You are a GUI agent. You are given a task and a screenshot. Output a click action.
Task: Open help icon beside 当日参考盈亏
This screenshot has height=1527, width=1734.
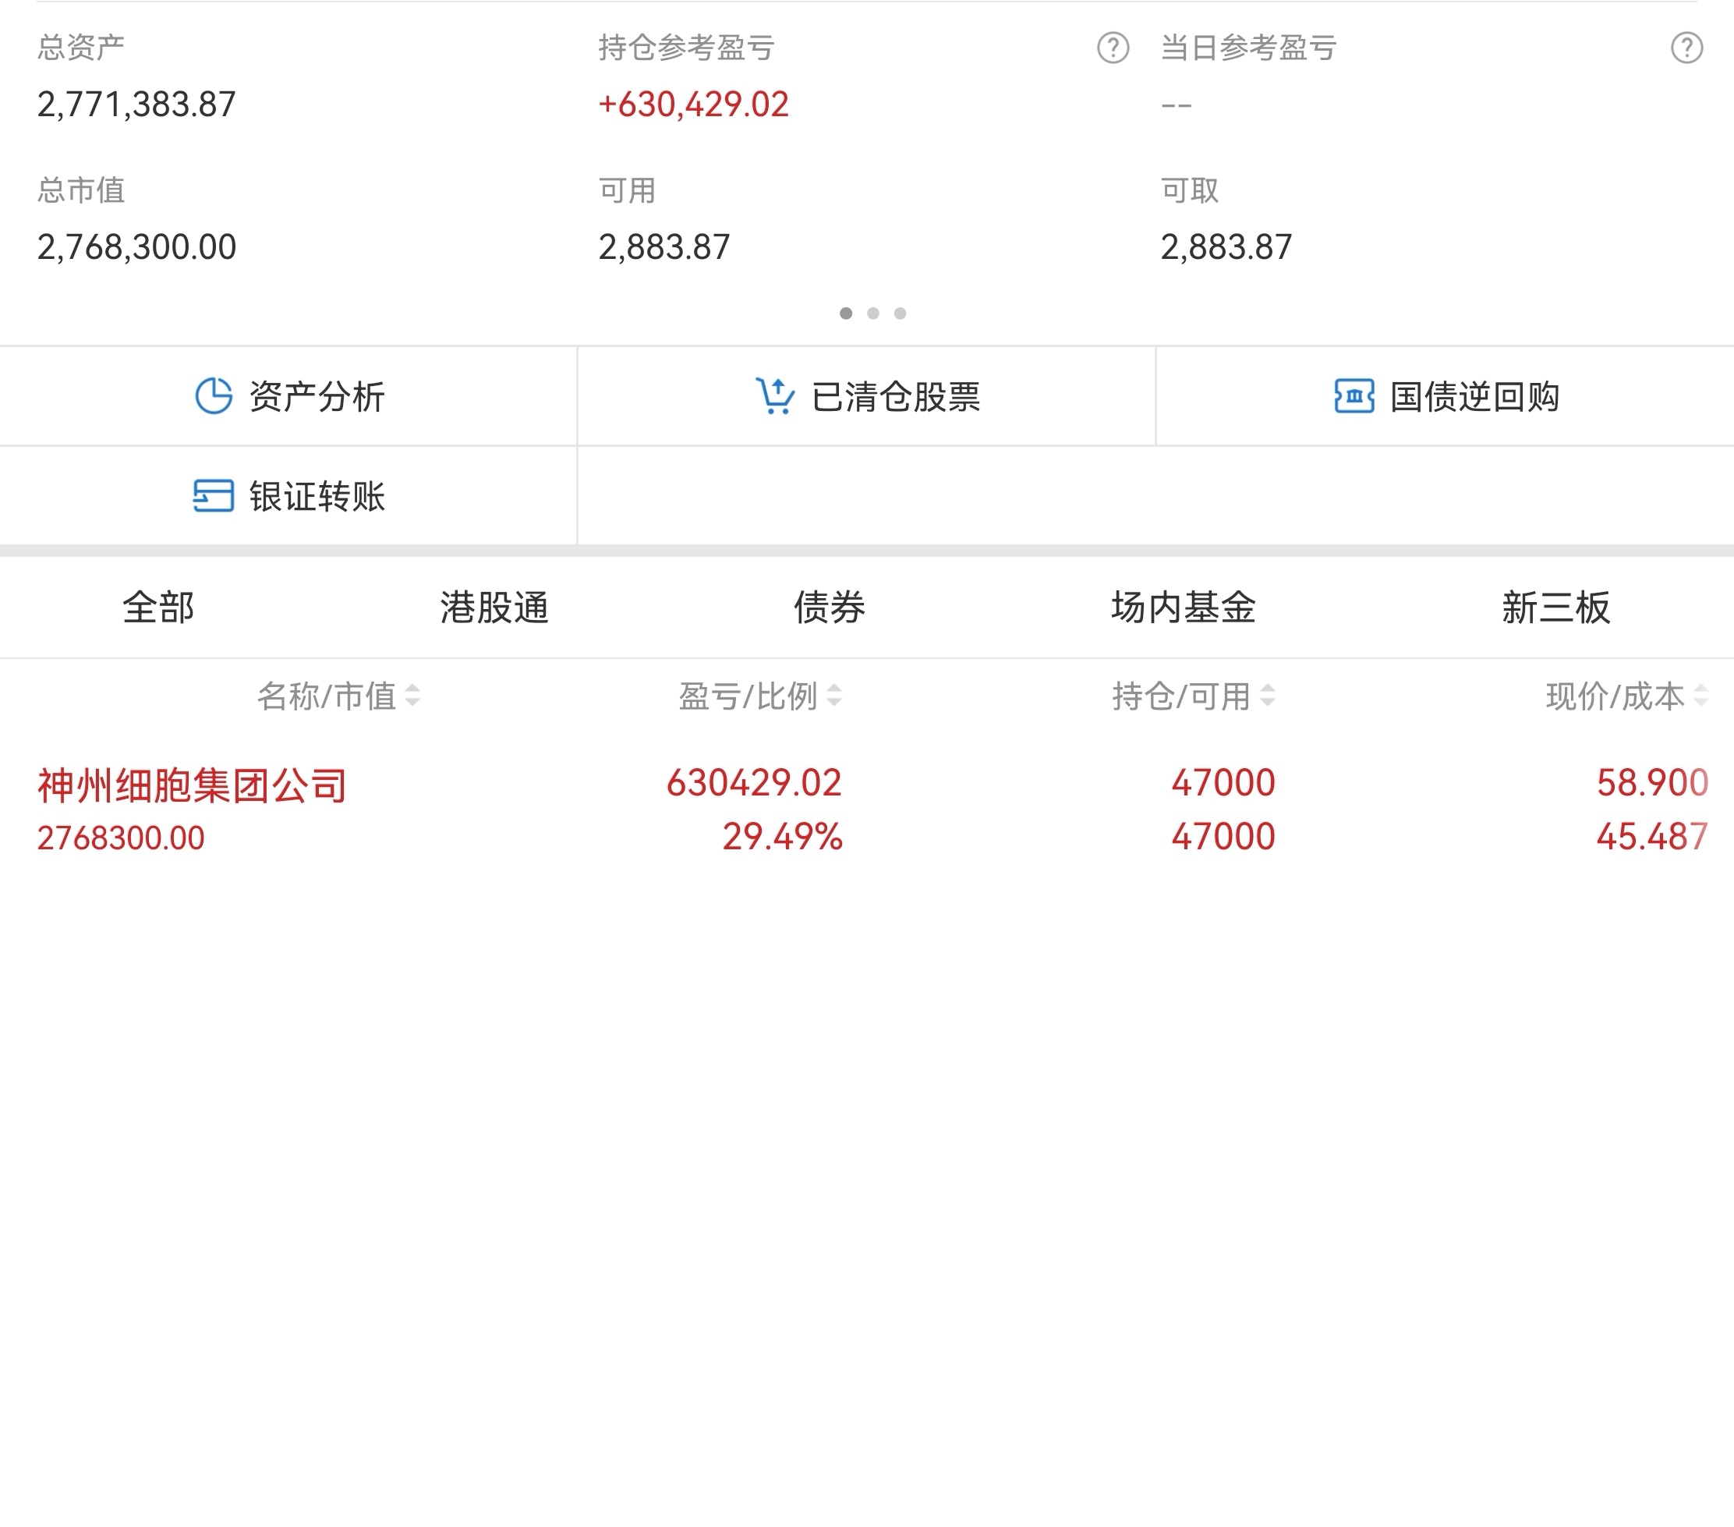[x=1686, y=48]
